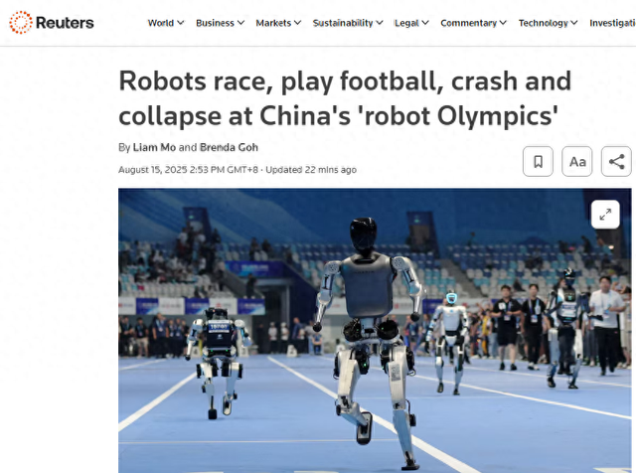Bookmark this article with the save icon
636x473 pixels.
[x=538, y=161]
